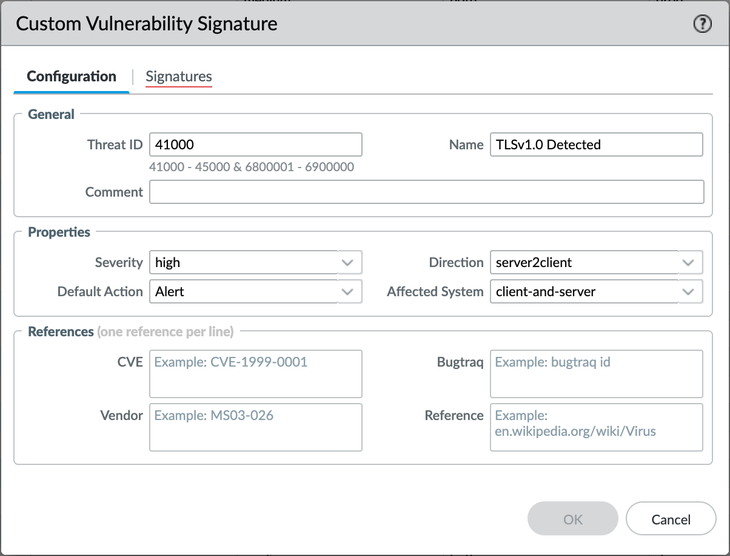The width and height of the screenshot is (730, 556).
Task: Click the CVE references text area
Action: click(255, 374)
